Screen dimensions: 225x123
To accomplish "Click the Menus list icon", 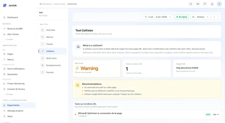I will pos(4,60).
